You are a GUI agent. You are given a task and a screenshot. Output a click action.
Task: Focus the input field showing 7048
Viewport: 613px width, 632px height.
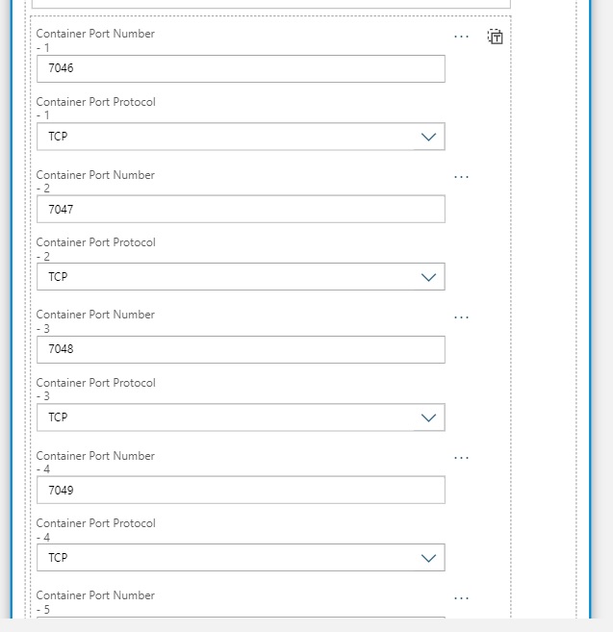(x=241, y=349)
